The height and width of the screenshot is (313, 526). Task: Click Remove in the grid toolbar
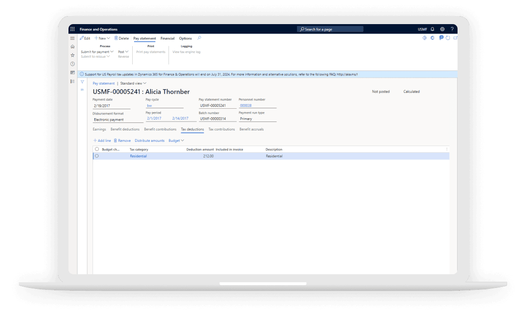pos(122,141)
